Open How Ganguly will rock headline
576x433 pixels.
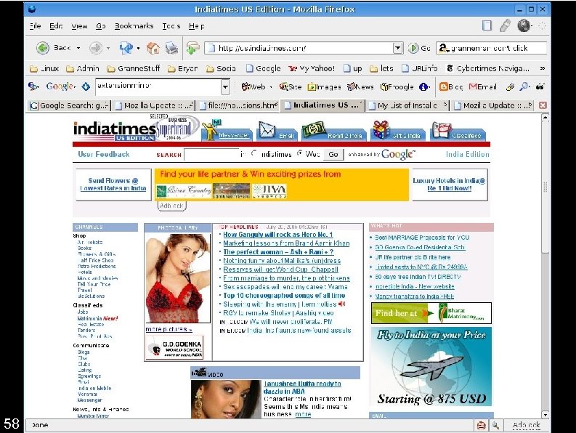pos(277,235)
